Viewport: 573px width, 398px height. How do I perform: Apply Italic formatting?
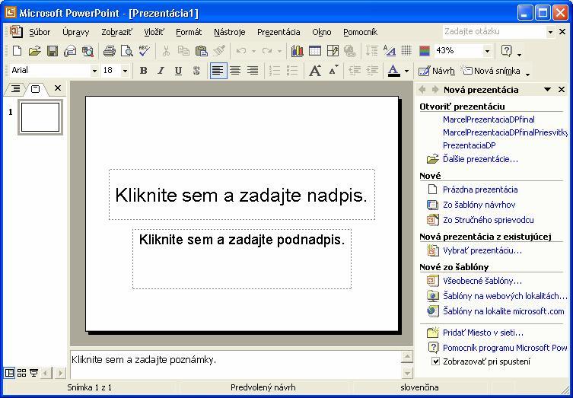(x=161, y=71)
